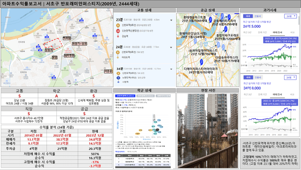Expand the school ranking table bottom arrow
Viewport: 301px width, 170px height.
pyautogui.click(x=144, y=167)
